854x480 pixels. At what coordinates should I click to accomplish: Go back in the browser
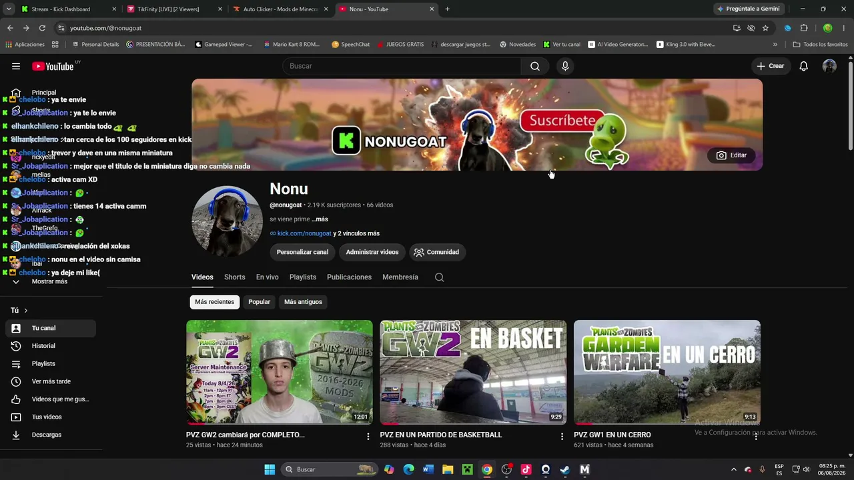(x=10, y=28)
